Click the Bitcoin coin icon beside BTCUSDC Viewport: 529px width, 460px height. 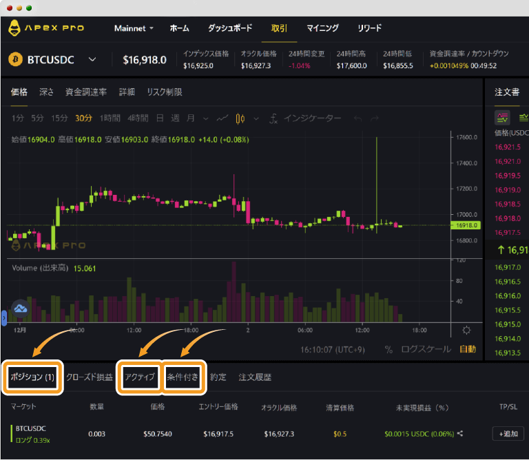click(15, 60)
